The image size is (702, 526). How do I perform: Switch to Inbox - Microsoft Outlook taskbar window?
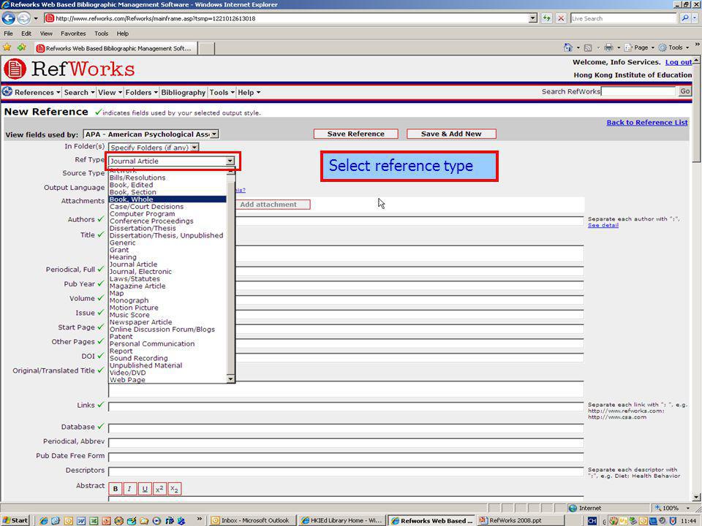tap(251, 521)
